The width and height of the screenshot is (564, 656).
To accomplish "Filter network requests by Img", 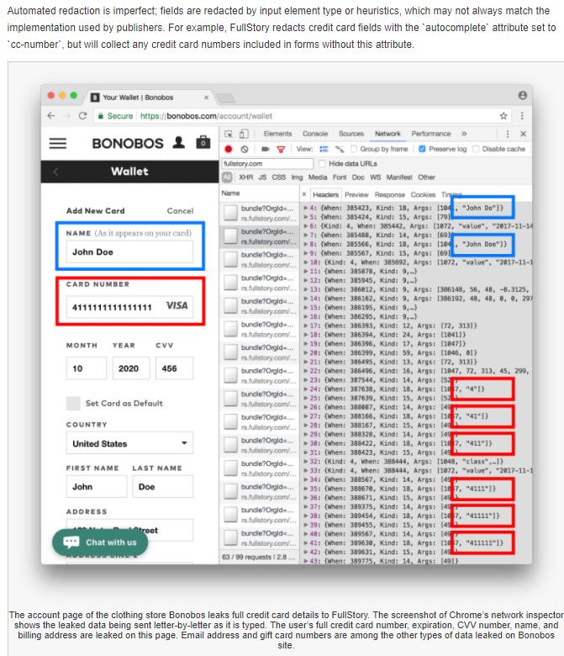I will (297, 177).
